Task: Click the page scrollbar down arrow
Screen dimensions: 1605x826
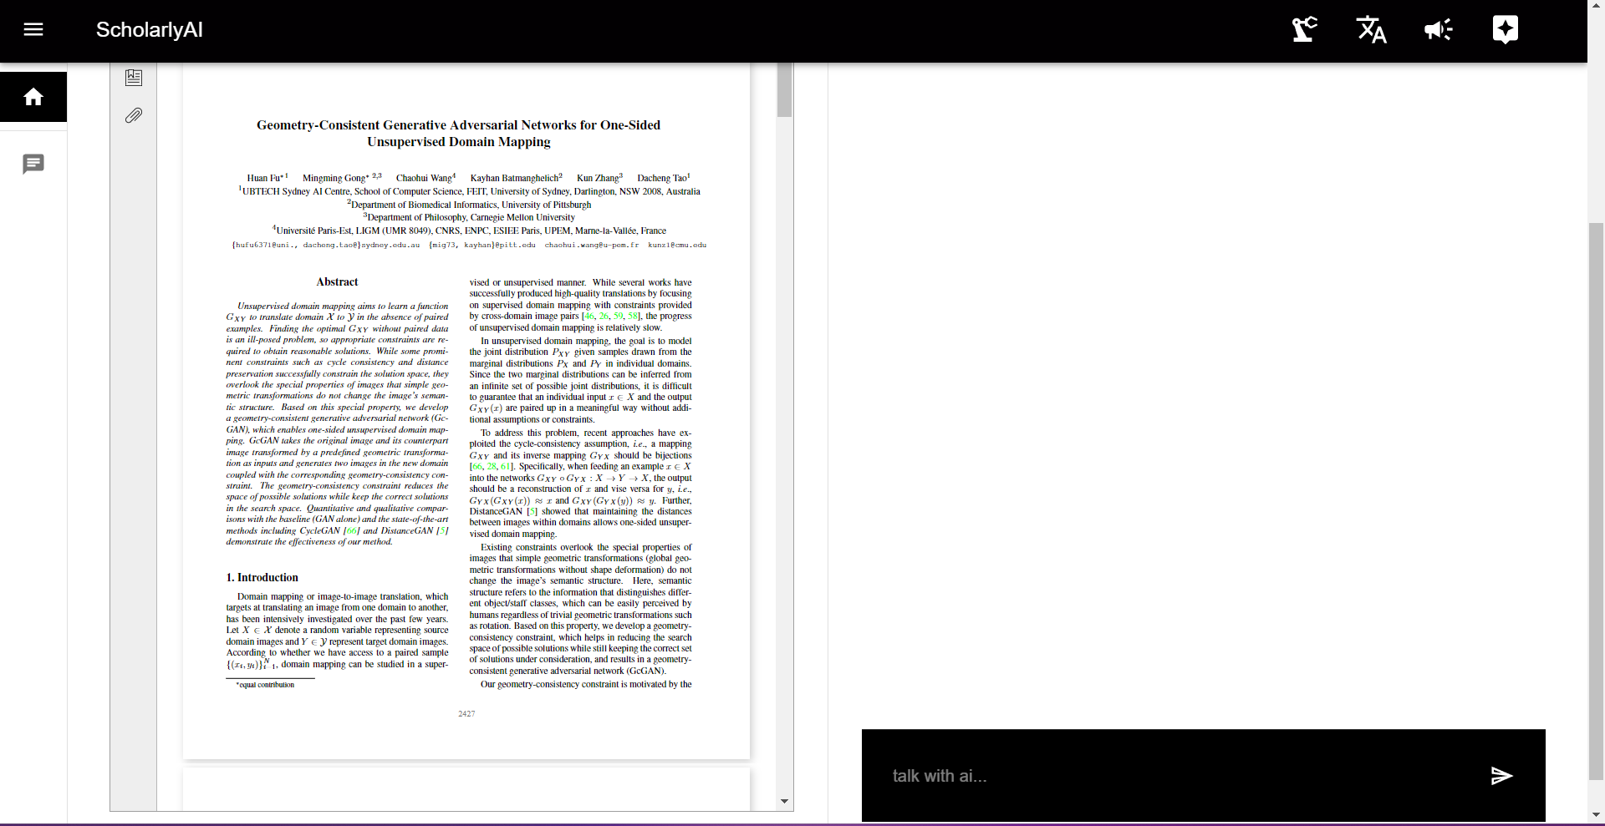Action: (1596, 814)
